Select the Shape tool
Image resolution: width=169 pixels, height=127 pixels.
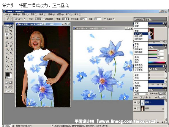coord(11,61)
